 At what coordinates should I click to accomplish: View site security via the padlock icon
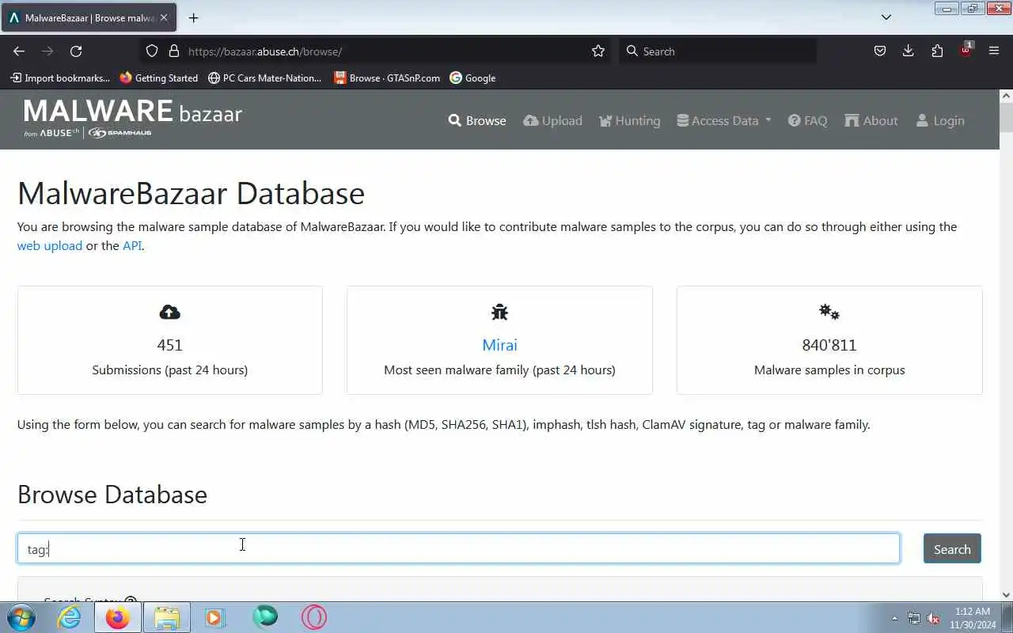pyautogui.click(x=174, y=51)
